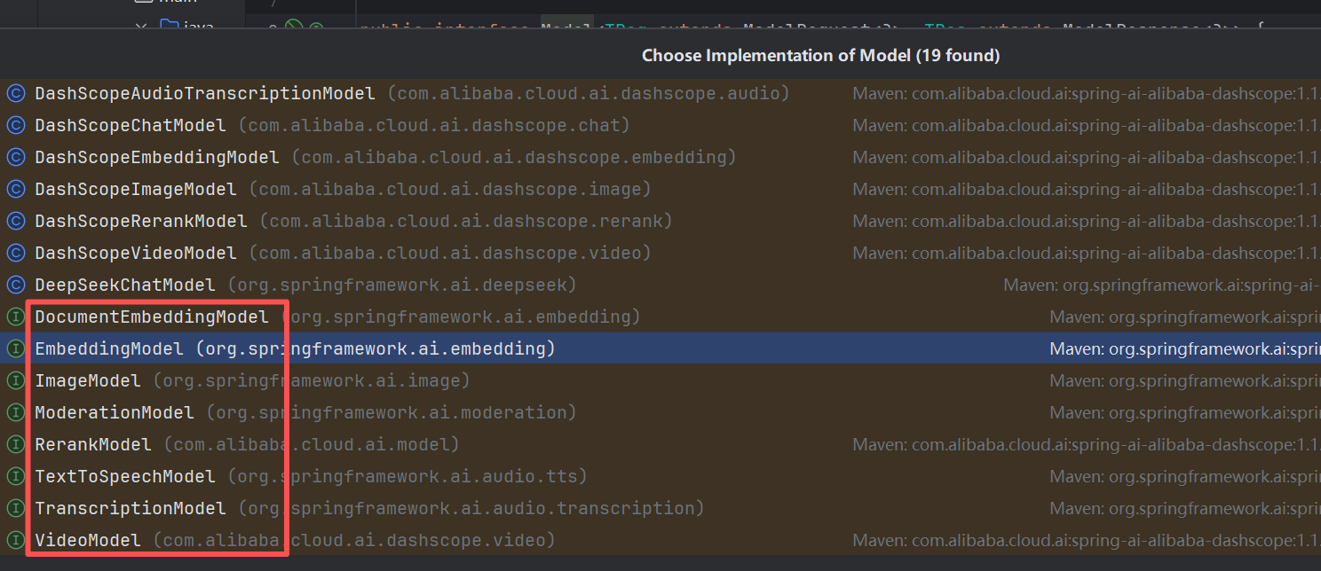
Task: Click the class icon beside DeepSeekChatModel
Action: pyautogui.click(x=15, y=285)
